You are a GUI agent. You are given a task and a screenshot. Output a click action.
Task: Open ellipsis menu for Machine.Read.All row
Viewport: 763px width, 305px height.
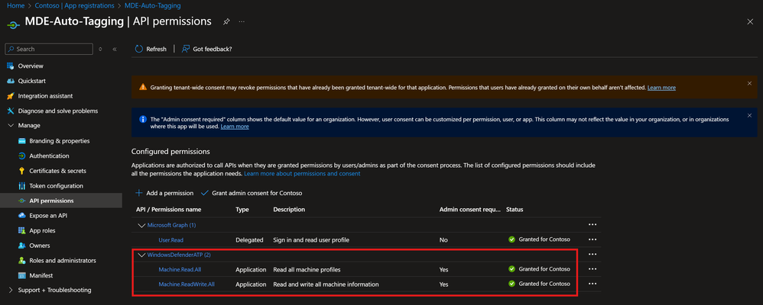[x=592, y=269]
